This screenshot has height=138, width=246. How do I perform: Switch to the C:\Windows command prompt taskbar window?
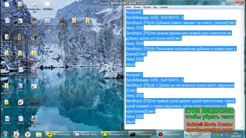pos(142,135)
